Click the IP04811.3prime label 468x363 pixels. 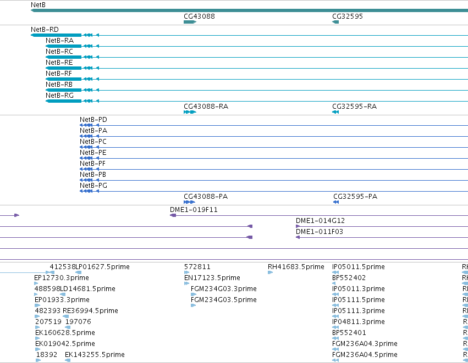(359, 322)
